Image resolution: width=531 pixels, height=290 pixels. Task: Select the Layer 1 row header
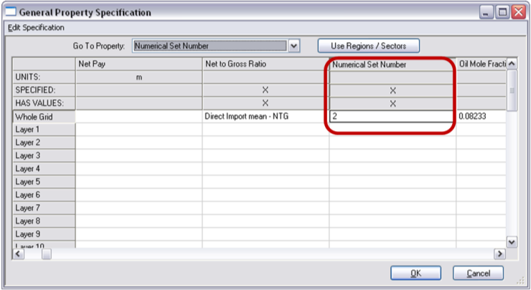point(44,130)
